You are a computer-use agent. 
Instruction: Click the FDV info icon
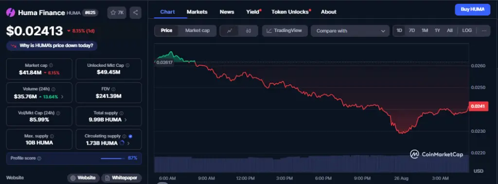pyautogui.click(x=113, y=90)
